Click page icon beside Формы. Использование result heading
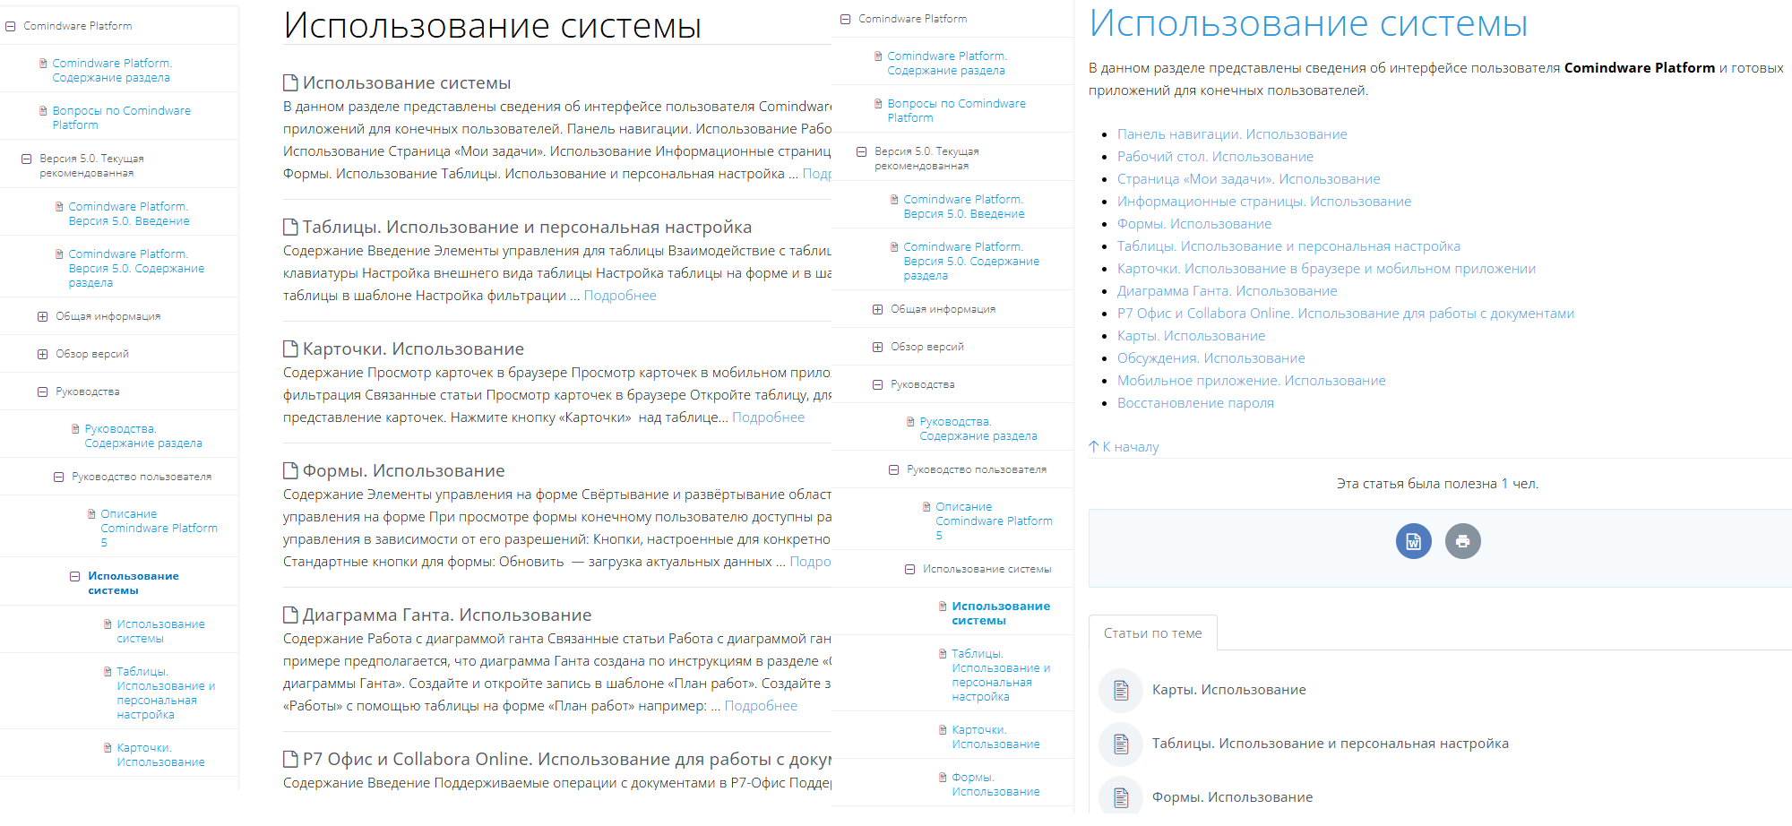The image size is (1792, 826). coord(290,471)
